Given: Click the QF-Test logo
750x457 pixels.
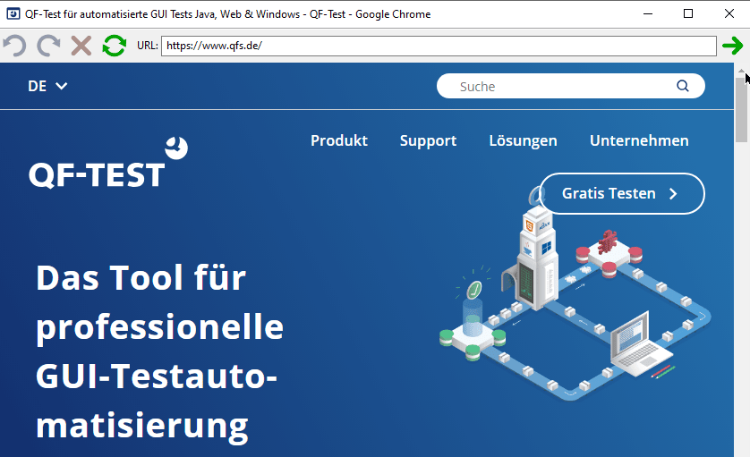Looking at the screenshot, I should (108, 163).
